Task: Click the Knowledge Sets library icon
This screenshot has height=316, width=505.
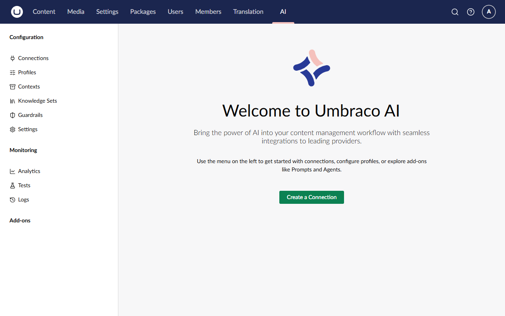Action: point(13,101)
